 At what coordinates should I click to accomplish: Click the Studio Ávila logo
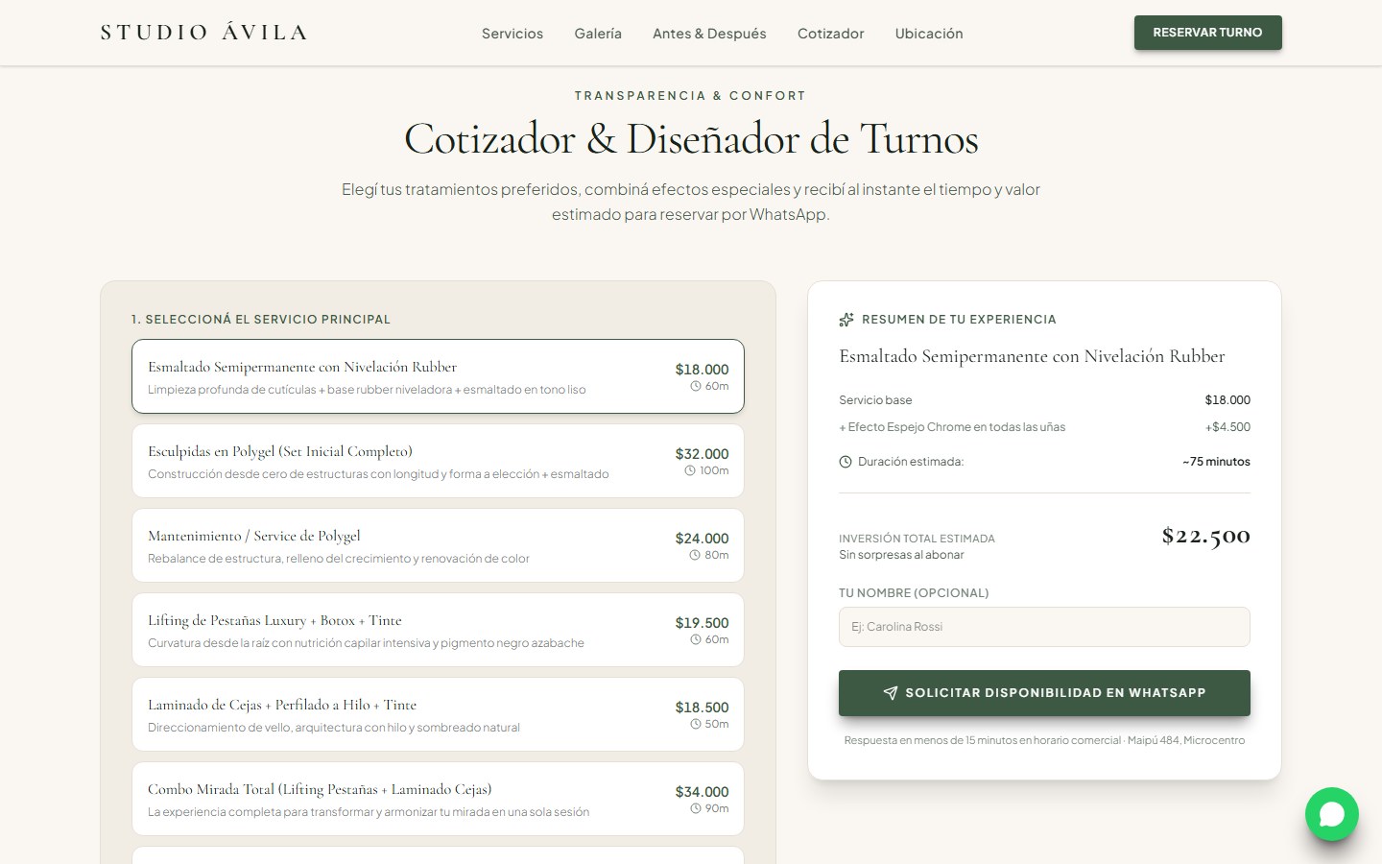point(203,33)
